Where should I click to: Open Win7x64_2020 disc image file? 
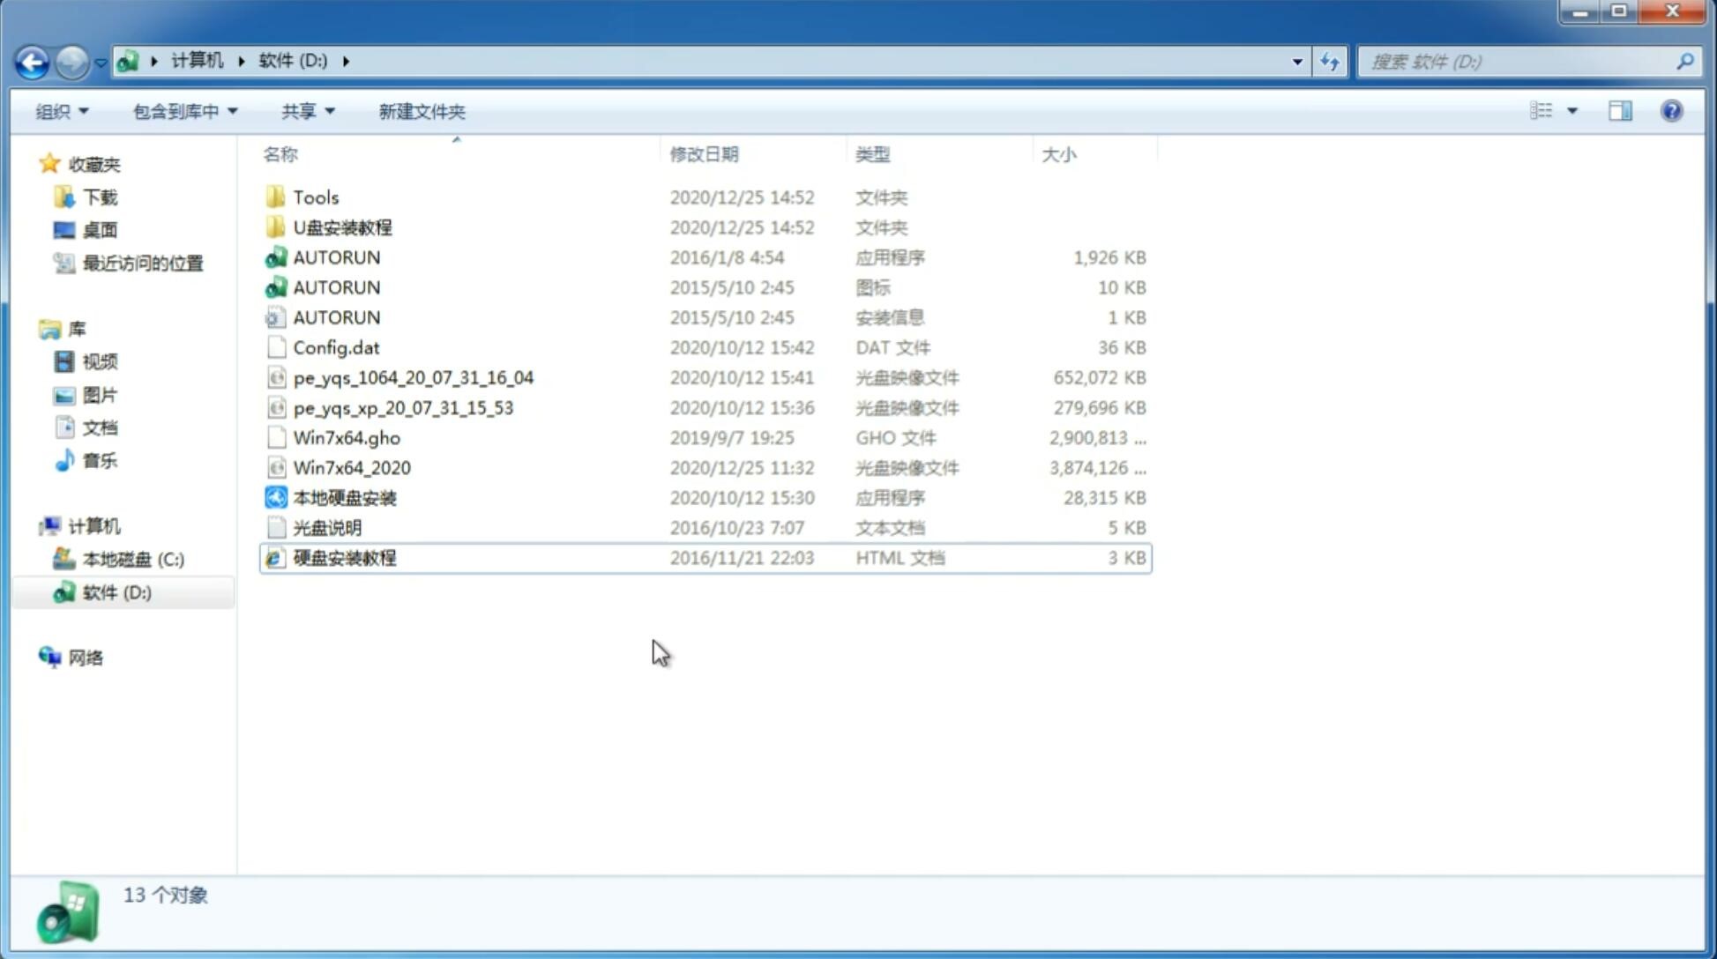point(350,466)
